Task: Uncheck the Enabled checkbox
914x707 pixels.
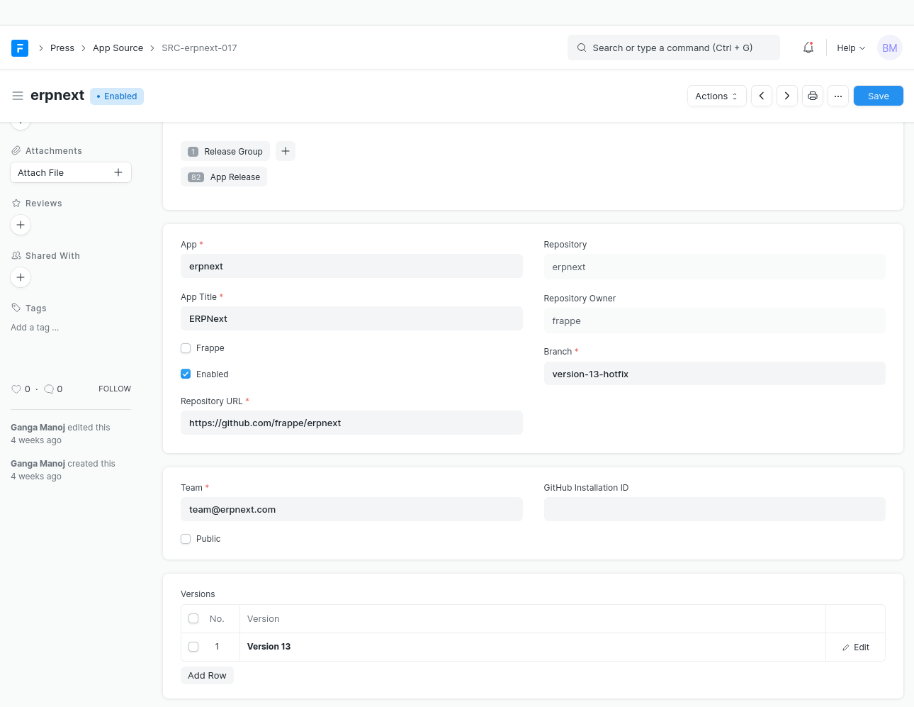Action: [186, 374]
